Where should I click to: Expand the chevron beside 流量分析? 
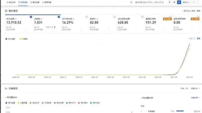click(199, 88)
